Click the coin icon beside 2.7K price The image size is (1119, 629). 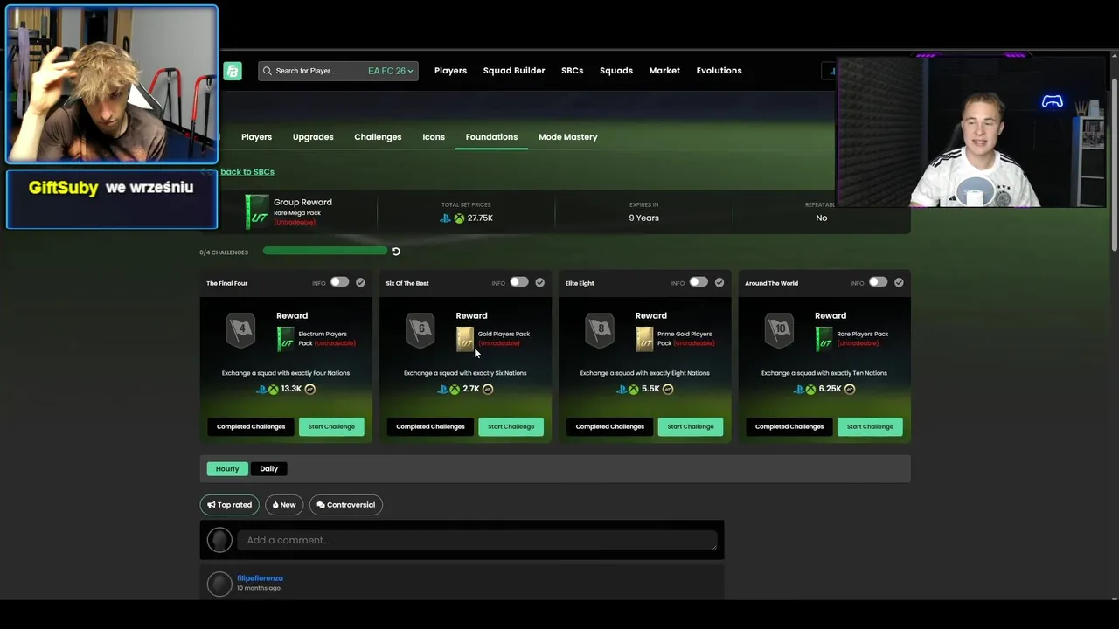point(488,389)
